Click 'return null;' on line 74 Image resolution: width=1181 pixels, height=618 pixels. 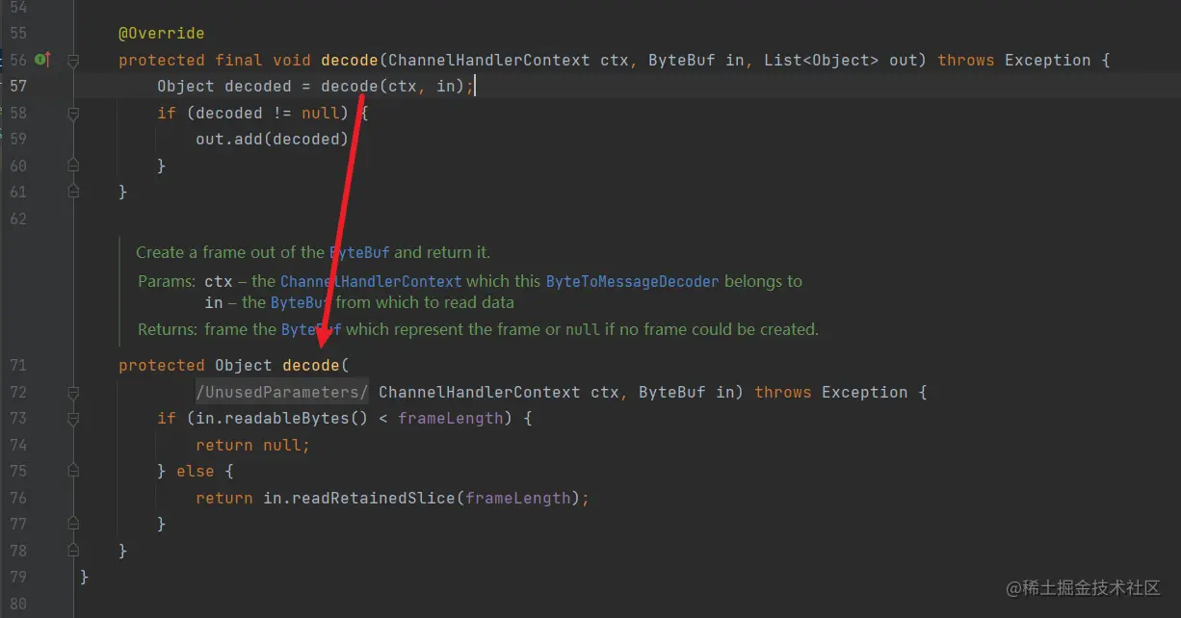point(253,445)
